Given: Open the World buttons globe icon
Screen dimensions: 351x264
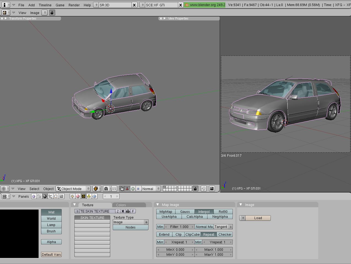Looking at the screenshot, I should tap(94, 196).
